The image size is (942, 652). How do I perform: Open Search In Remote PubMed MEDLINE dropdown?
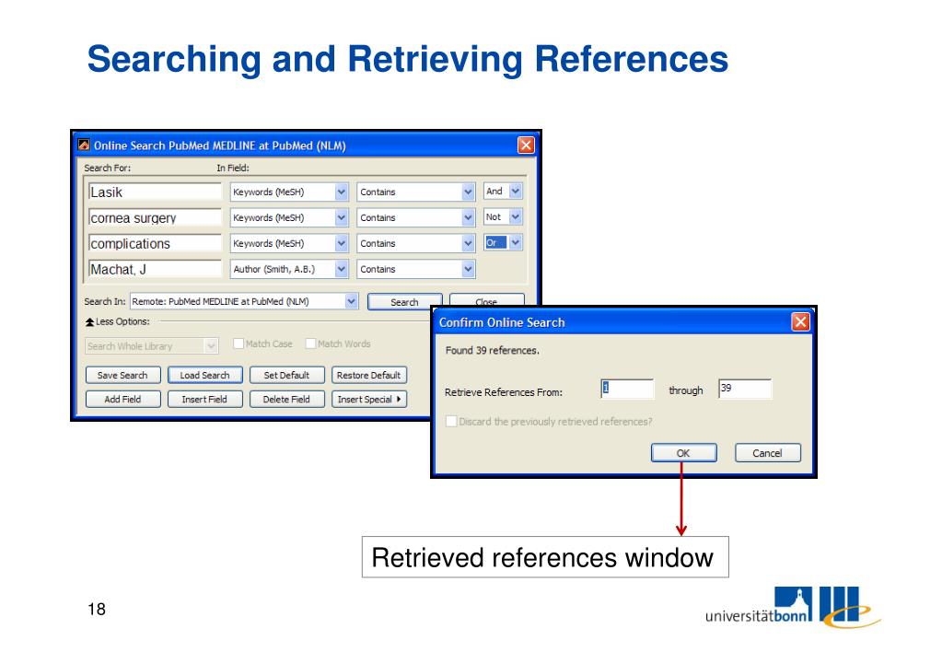352,301
